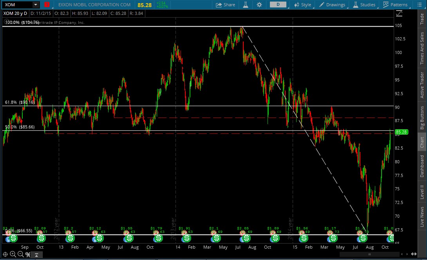The image size is (427, 260).
Task: Open the Patterns menu
Action: 395,5
